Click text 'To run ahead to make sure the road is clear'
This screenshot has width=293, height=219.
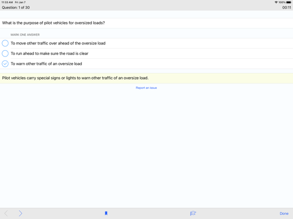coord(49,53)
